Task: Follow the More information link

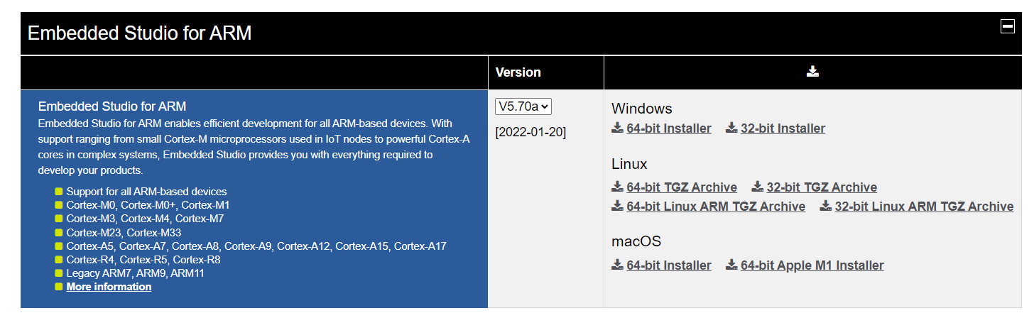Action: (109, 287)
